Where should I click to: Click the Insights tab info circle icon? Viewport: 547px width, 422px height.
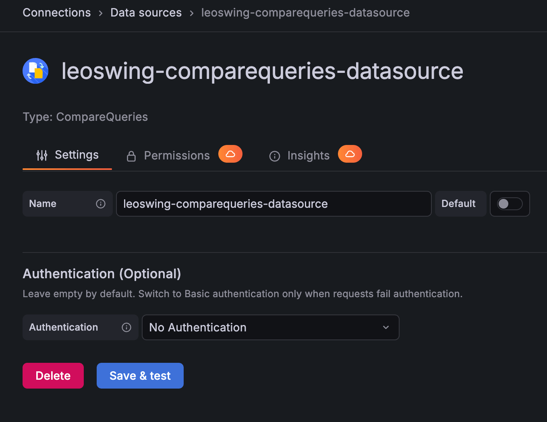coord(275,156)
